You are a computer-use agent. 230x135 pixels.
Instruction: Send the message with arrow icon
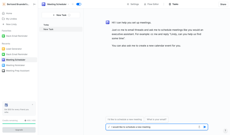point(205,127)
